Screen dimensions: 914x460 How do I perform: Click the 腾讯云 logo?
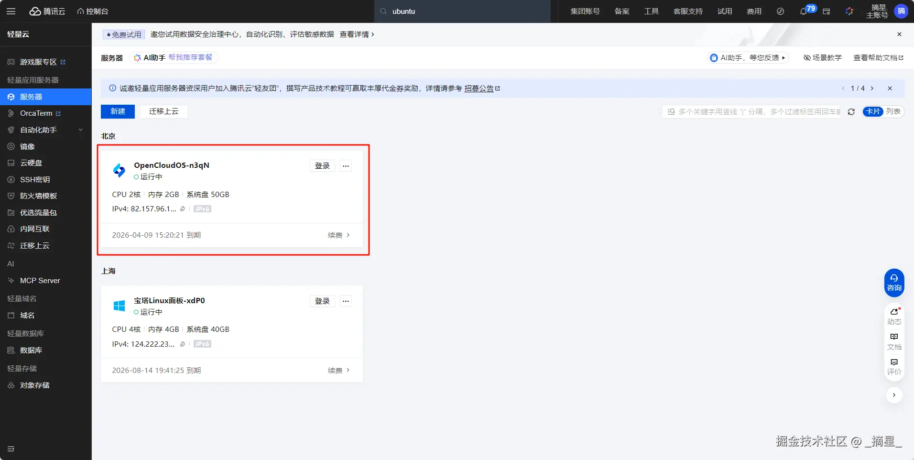47,11
